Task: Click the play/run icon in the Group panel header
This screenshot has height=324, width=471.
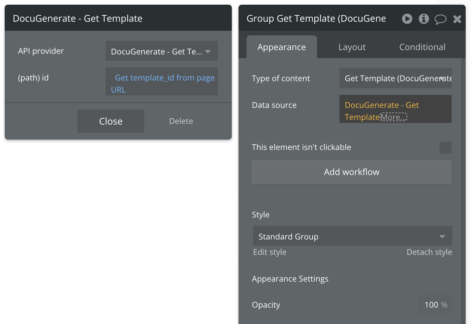Action: [x=407, y=19]
